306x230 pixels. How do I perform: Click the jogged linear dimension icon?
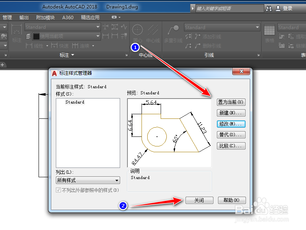coord(124,27)
